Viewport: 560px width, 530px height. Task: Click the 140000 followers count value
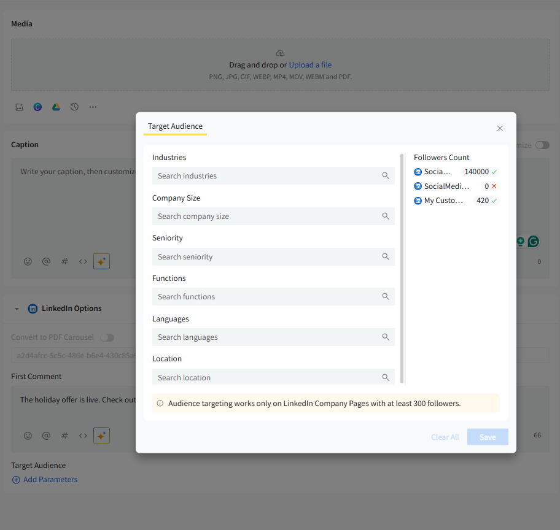coord(476,172)
